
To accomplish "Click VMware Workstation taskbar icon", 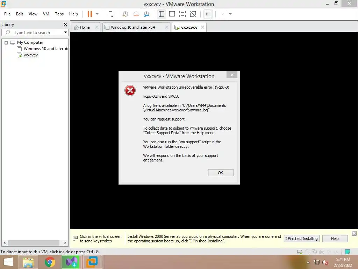I will pyautogui.click(x=92, y=262).
